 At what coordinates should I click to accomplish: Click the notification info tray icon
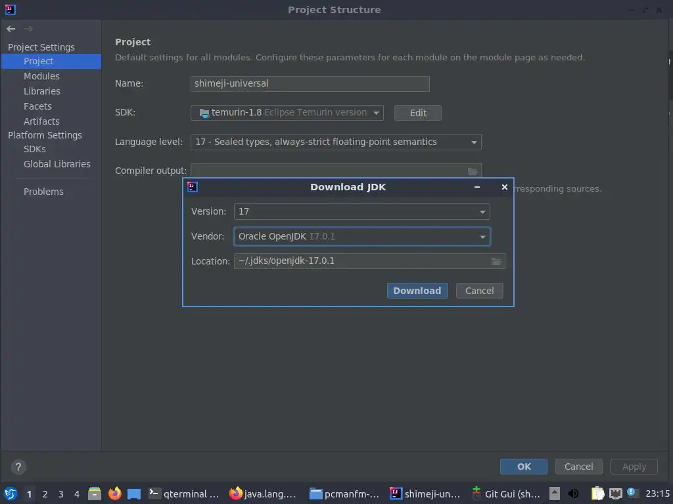631,492
